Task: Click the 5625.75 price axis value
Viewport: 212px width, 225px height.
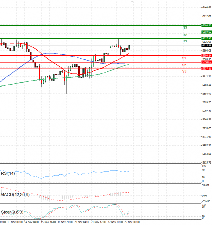Action: coord(207,162)
